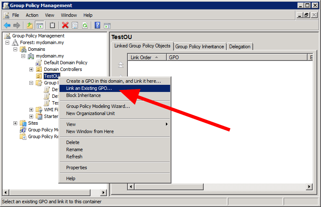This screenshot has height=207, width=321.
Task: Click the Properties sheet toolbar icon
Action: tap(75, 26)
